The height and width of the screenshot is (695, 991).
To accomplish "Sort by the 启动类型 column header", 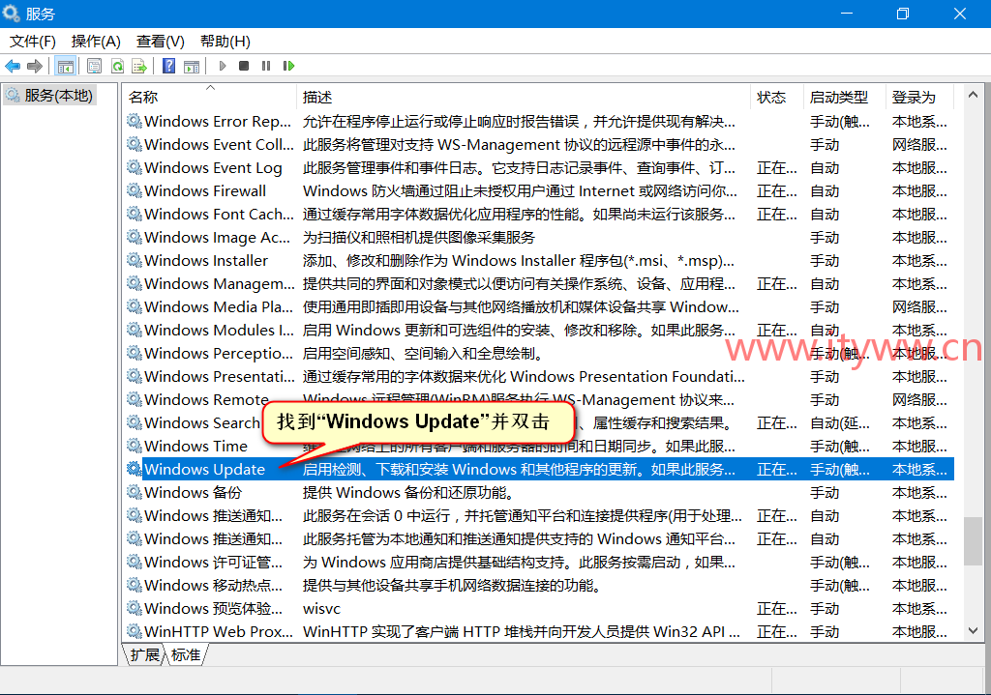I will [845, 97].
